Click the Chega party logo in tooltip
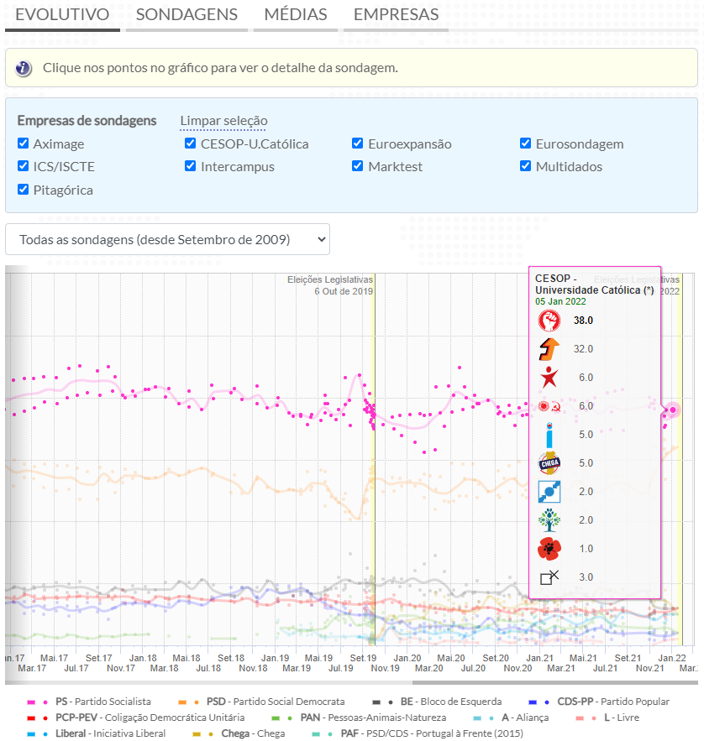 549,463
